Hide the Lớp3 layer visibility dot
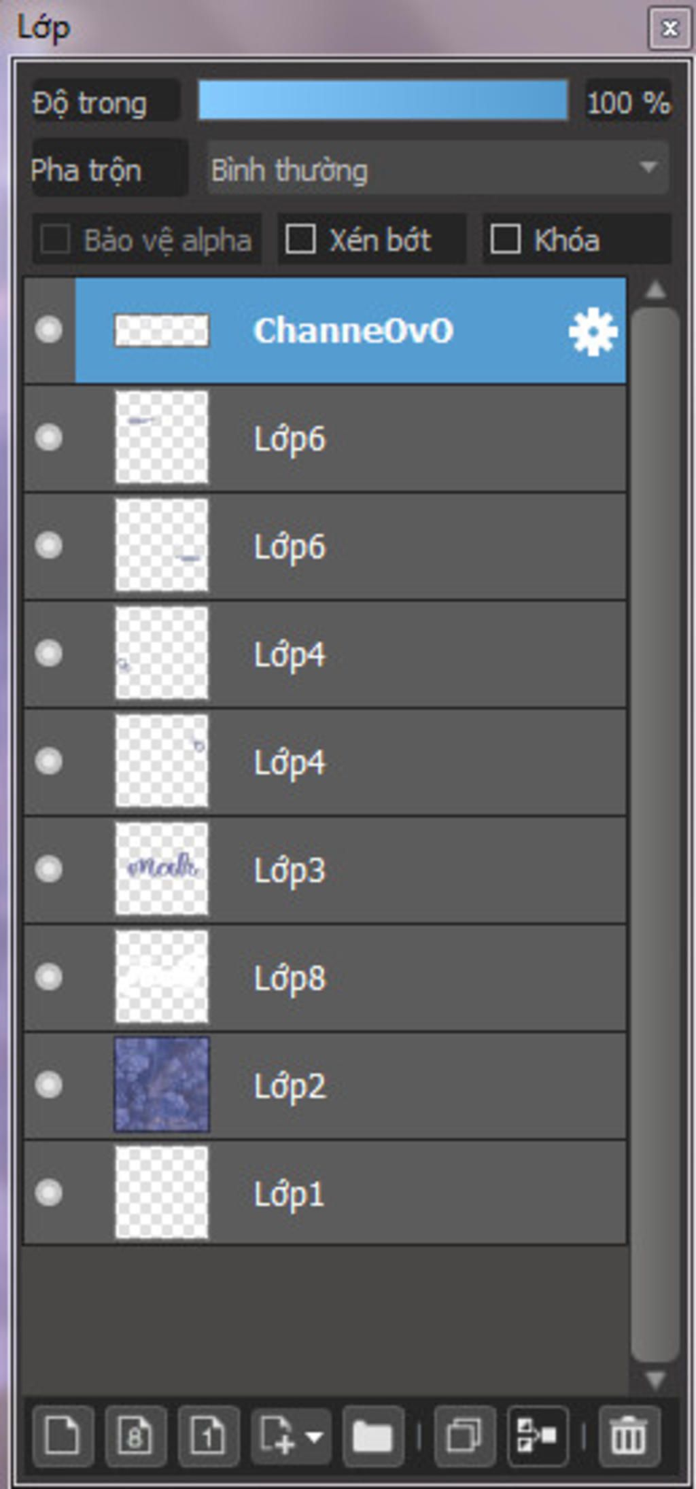This screenshot has width=696, height=1489. coord(49,869)
